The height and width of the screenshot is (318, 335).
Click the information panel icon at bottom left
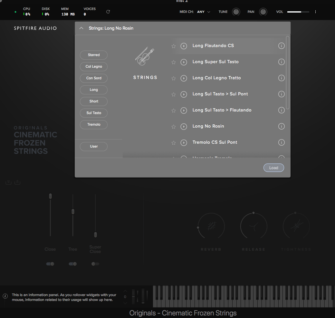coord(5,296)
